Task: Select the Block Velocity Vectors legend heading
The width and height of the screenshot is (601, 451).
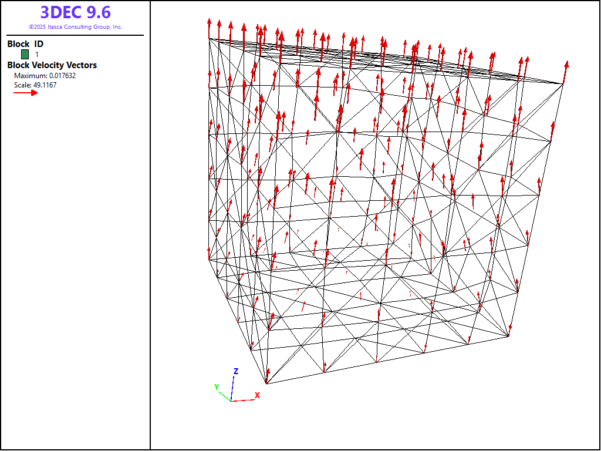Action: tap(52, 65)
